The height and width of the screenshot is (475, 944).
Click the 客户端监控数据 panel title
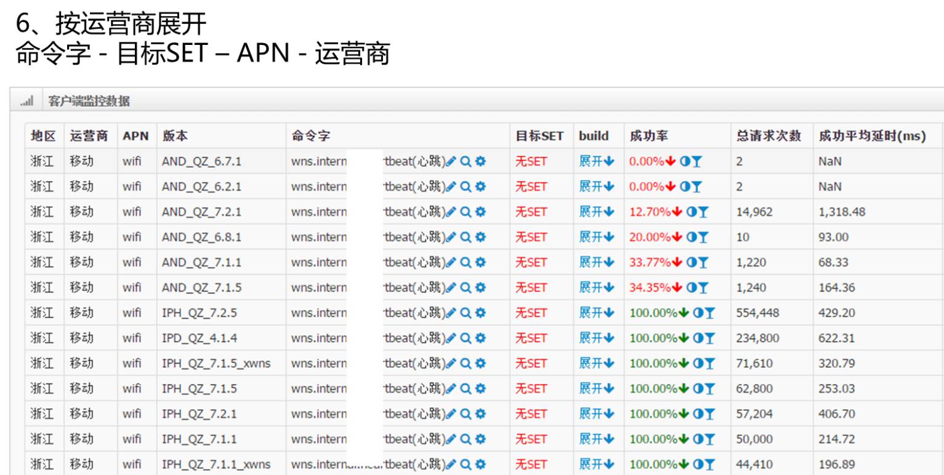pos(89,101)
